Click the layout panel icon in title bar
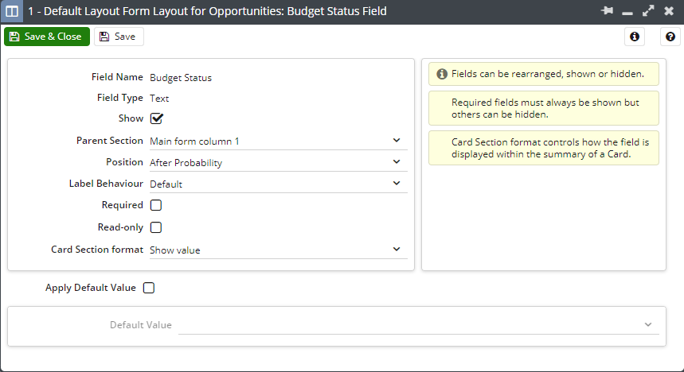 coord(12,11)
